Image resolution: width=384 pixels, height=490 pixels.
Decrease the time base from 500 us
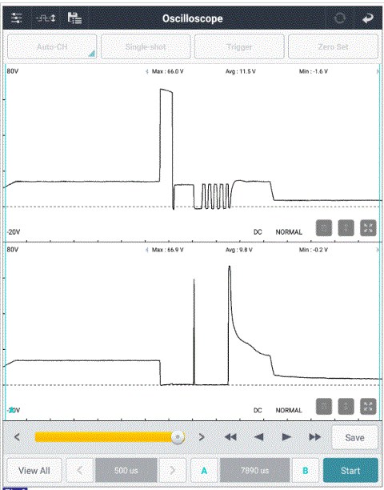(x=80, y=470)
